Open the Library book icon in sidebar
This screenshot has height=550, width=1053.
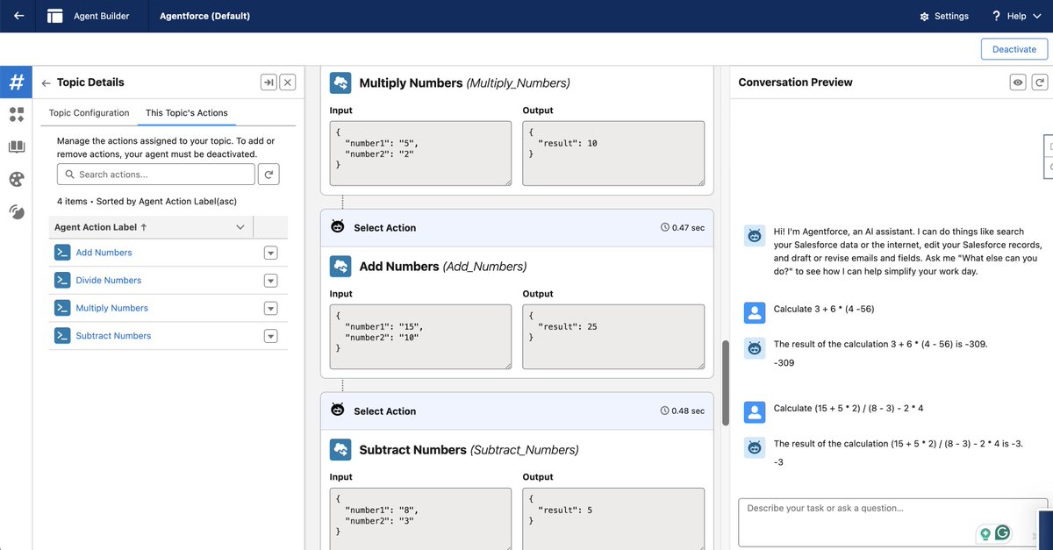tap(17, 147)
